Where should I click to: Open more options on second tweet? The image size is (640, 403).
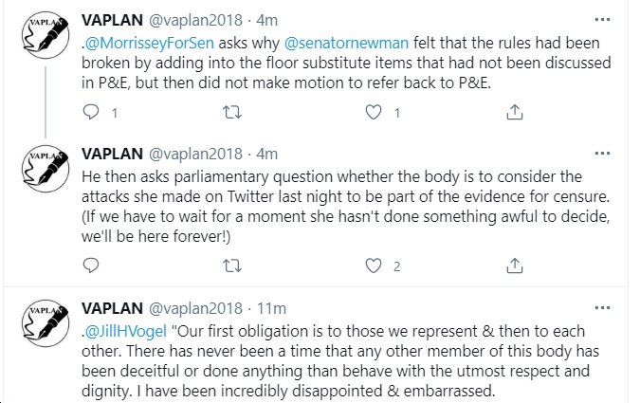[x=602, y=154]
